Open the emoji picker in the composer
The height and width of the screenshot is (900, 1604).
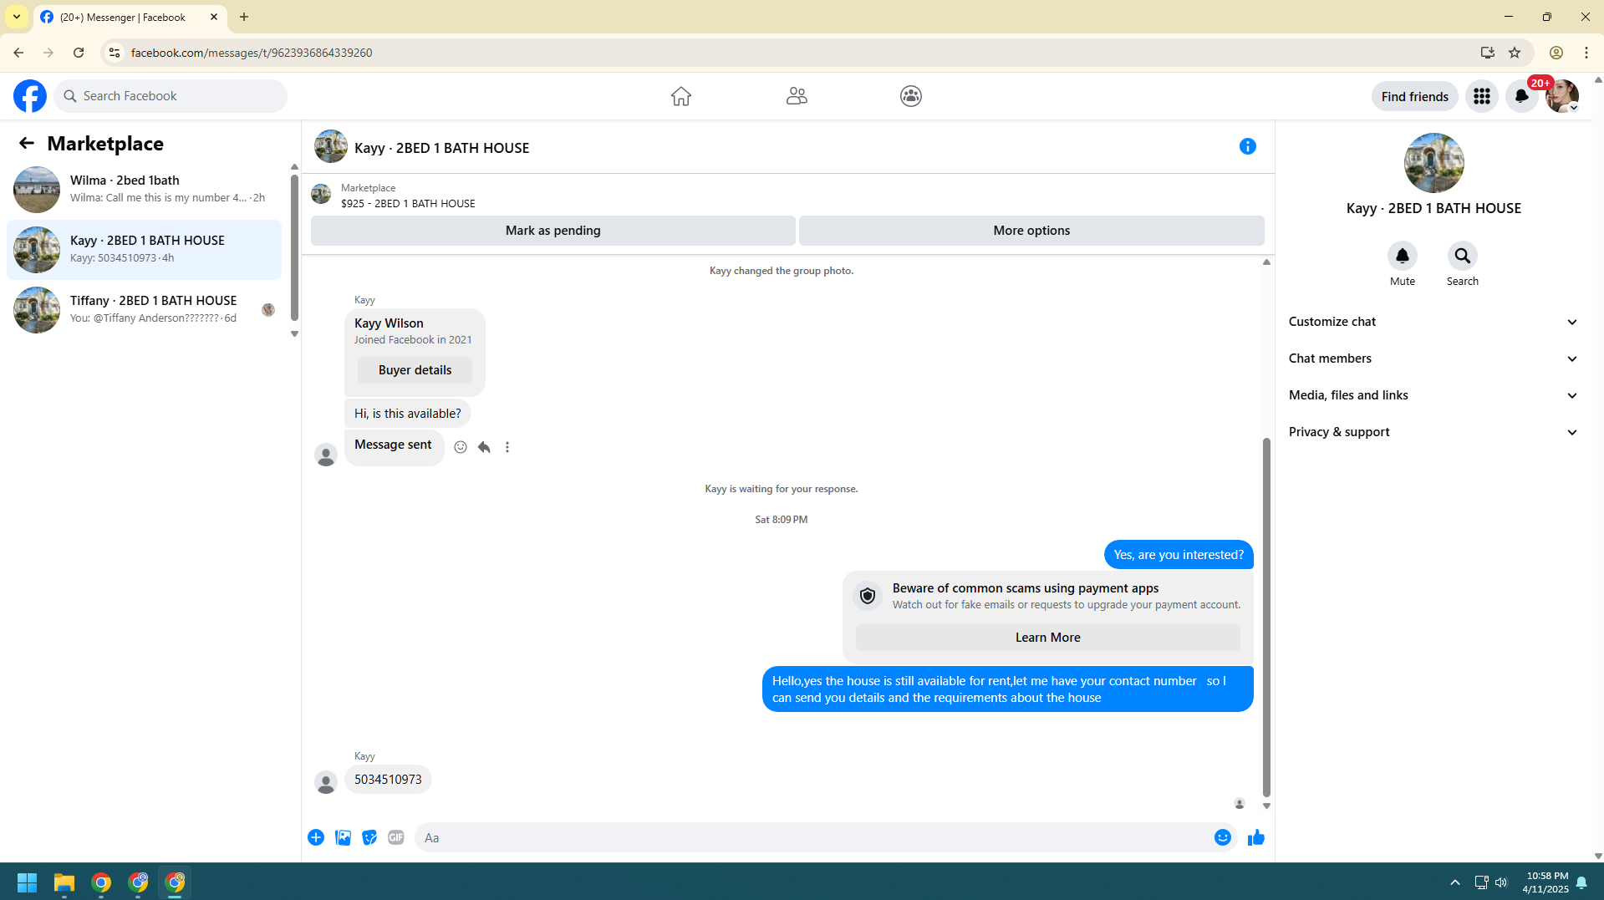[1223, 837]
